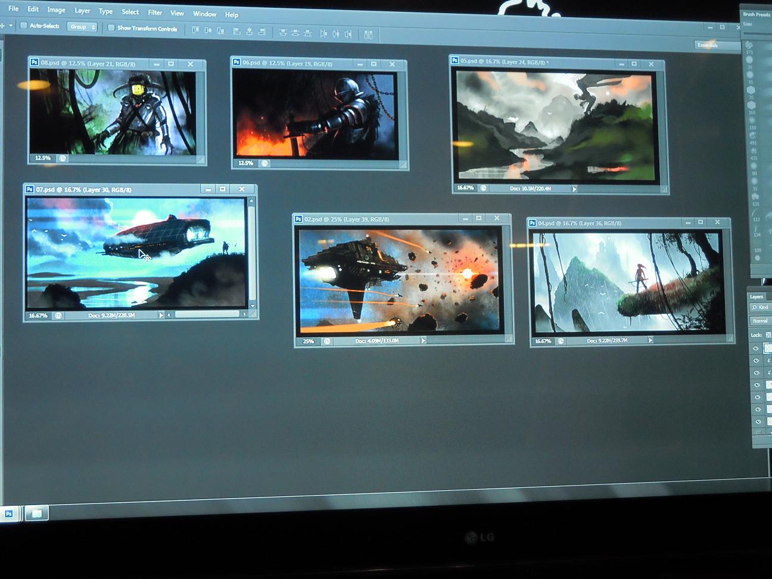The height and width of the screenshot is (579, 772).
Task: Open the Filter menu
Action: pyautogui.click(x=155, y=13)
